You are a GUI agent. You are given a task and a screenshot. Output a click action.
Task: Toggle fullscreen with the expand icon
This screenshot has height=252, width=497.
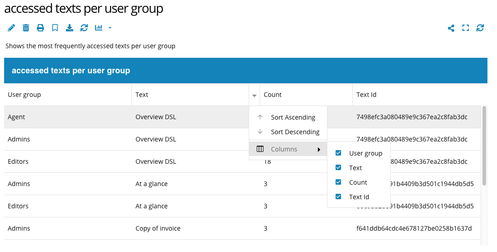click(466, 28)
